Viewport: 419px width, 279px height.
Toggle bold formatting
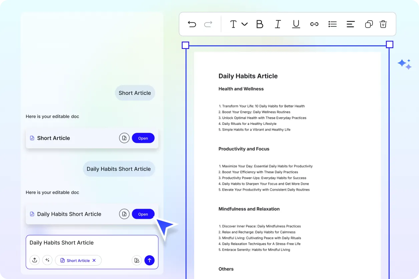click(260, 24)
